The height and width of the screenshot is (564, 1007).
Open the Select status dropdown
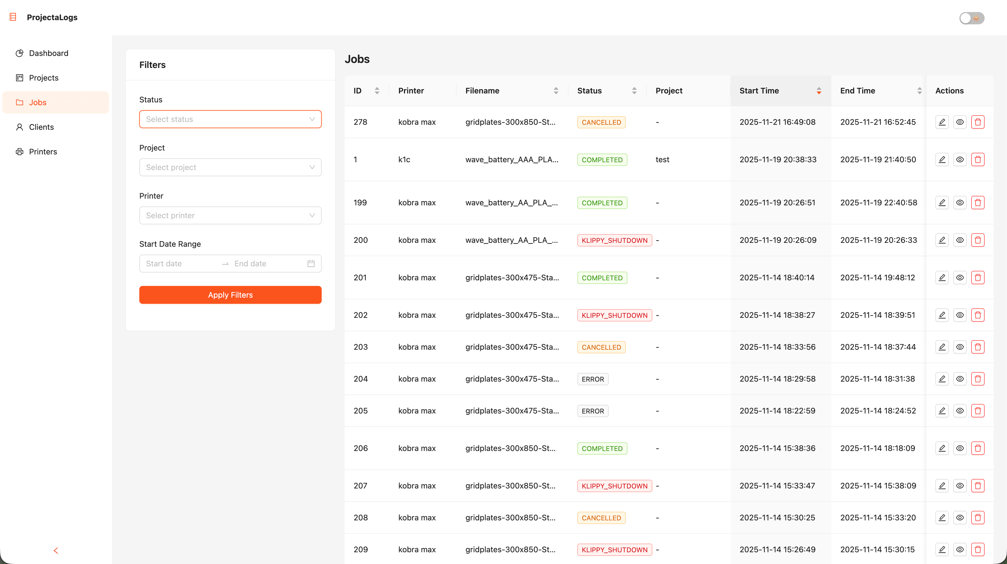pos(230,119)
